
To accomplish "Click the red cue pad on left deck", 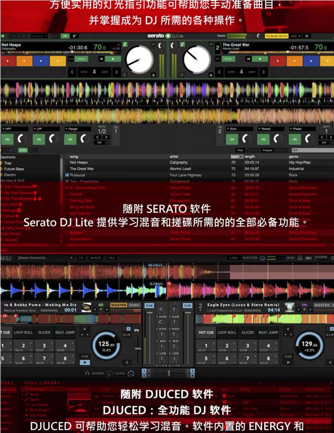I will click(8, 61).
